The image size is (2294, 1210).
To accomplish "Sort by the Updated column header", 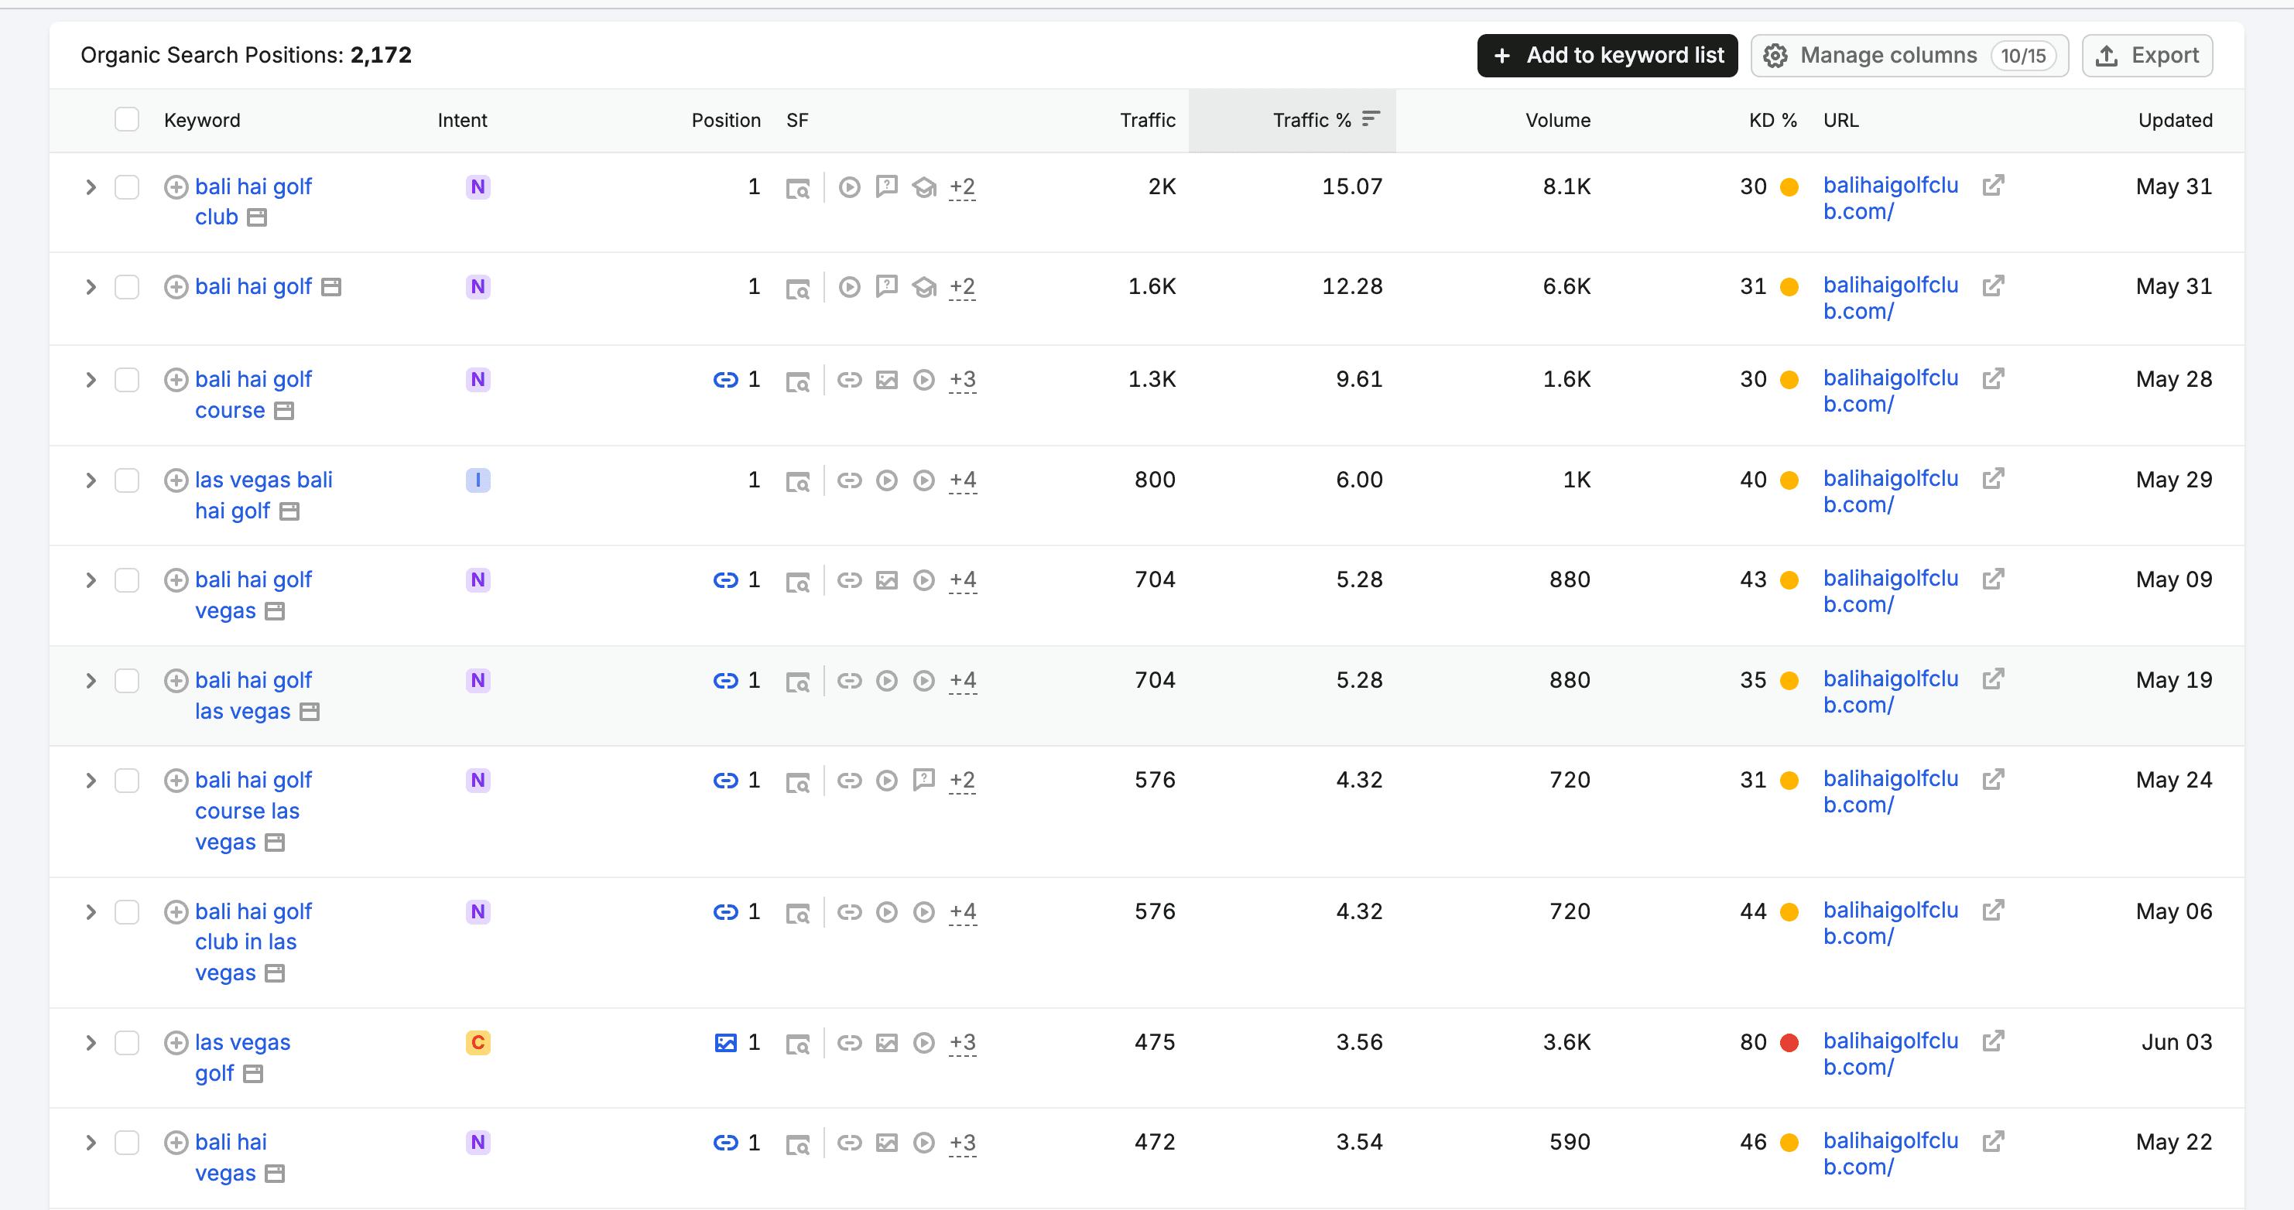I will click(2175, 120).
